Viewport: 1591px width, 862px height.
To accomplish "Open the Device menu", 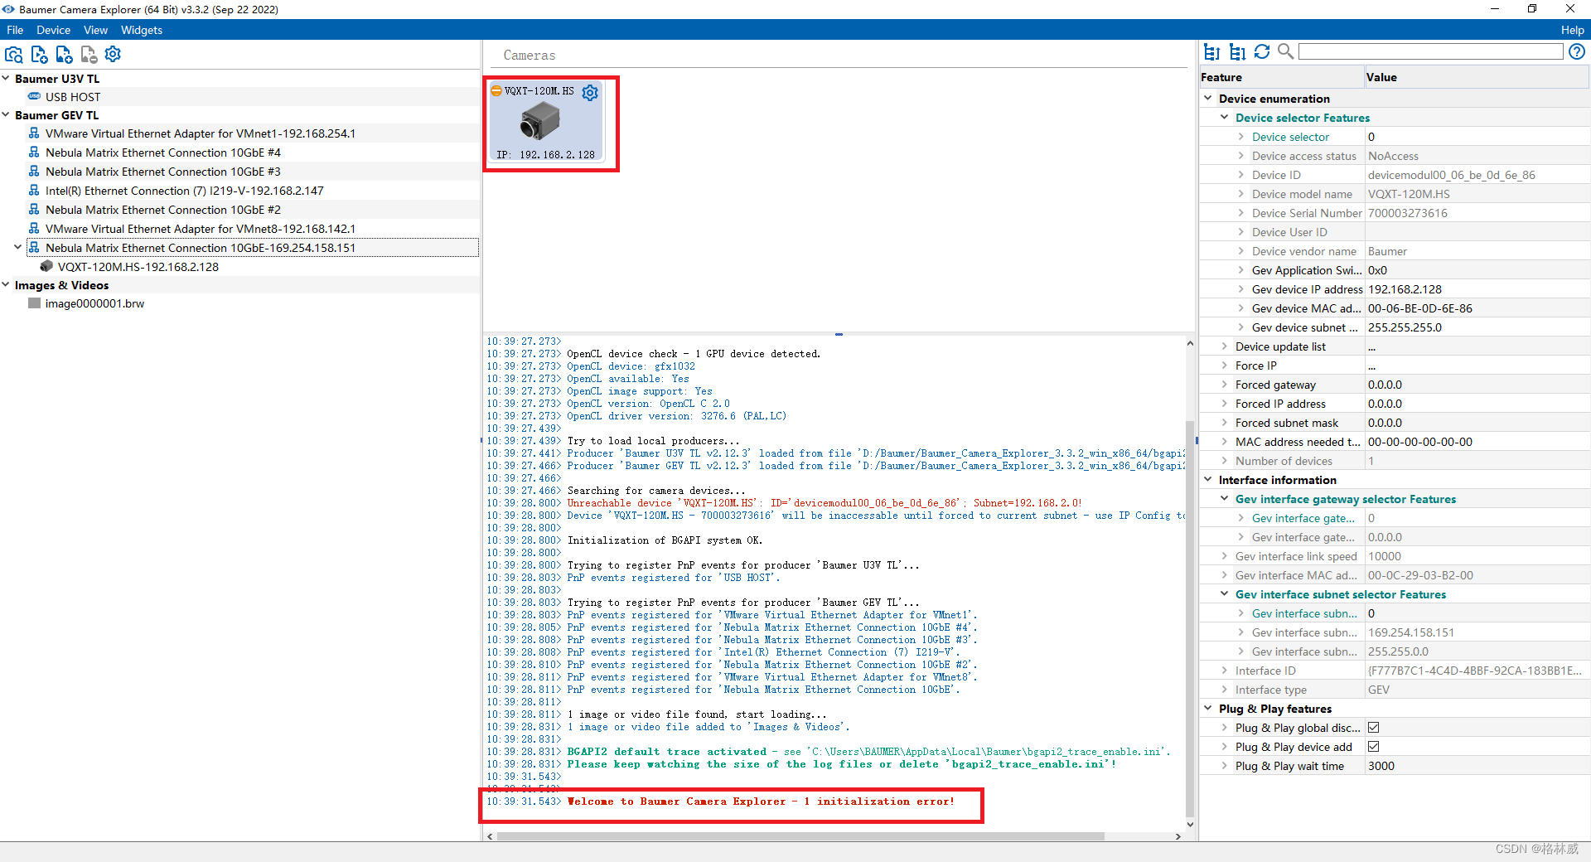I will pos(54,30).
